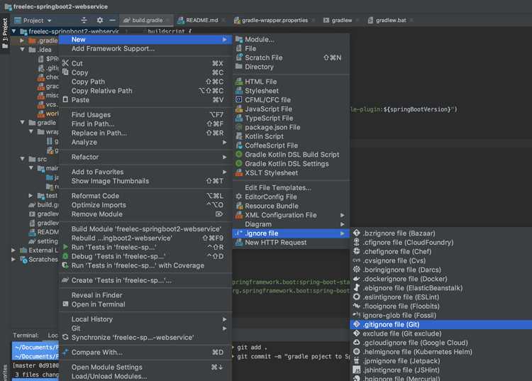532x381 pixels.
Task: Click the New HTTP Request icon
Action: coord(239,242)
